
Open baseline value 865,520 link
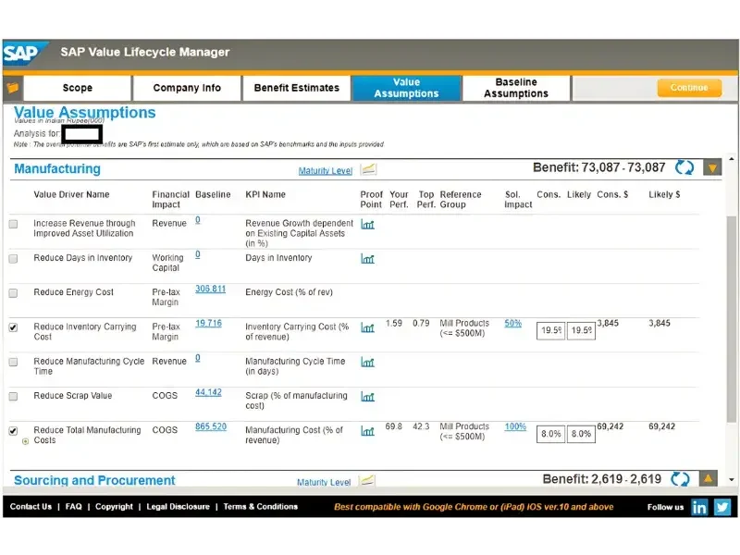[x=211, y=426]
